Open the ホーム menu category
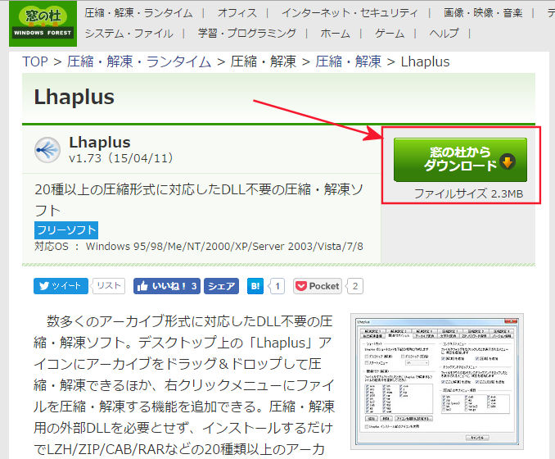Viewport: 555px width, 459px height. (x=335, y=34)
